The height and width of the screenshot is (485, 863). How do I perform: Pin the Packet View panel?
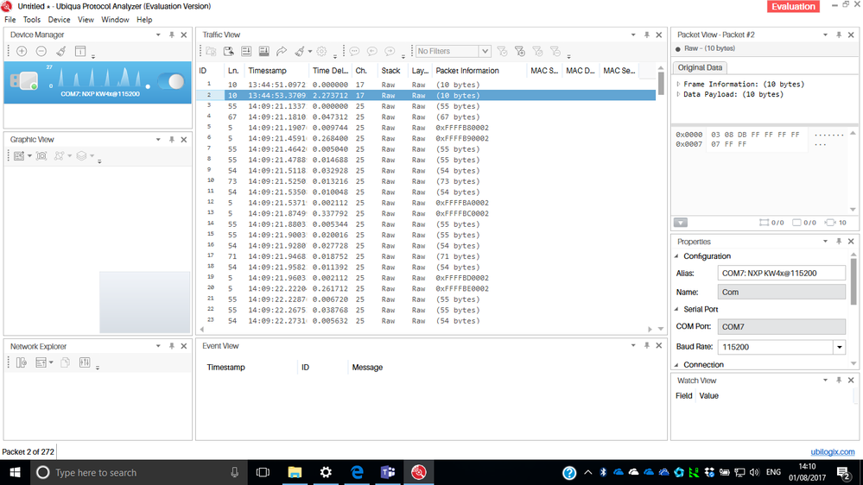839,35
